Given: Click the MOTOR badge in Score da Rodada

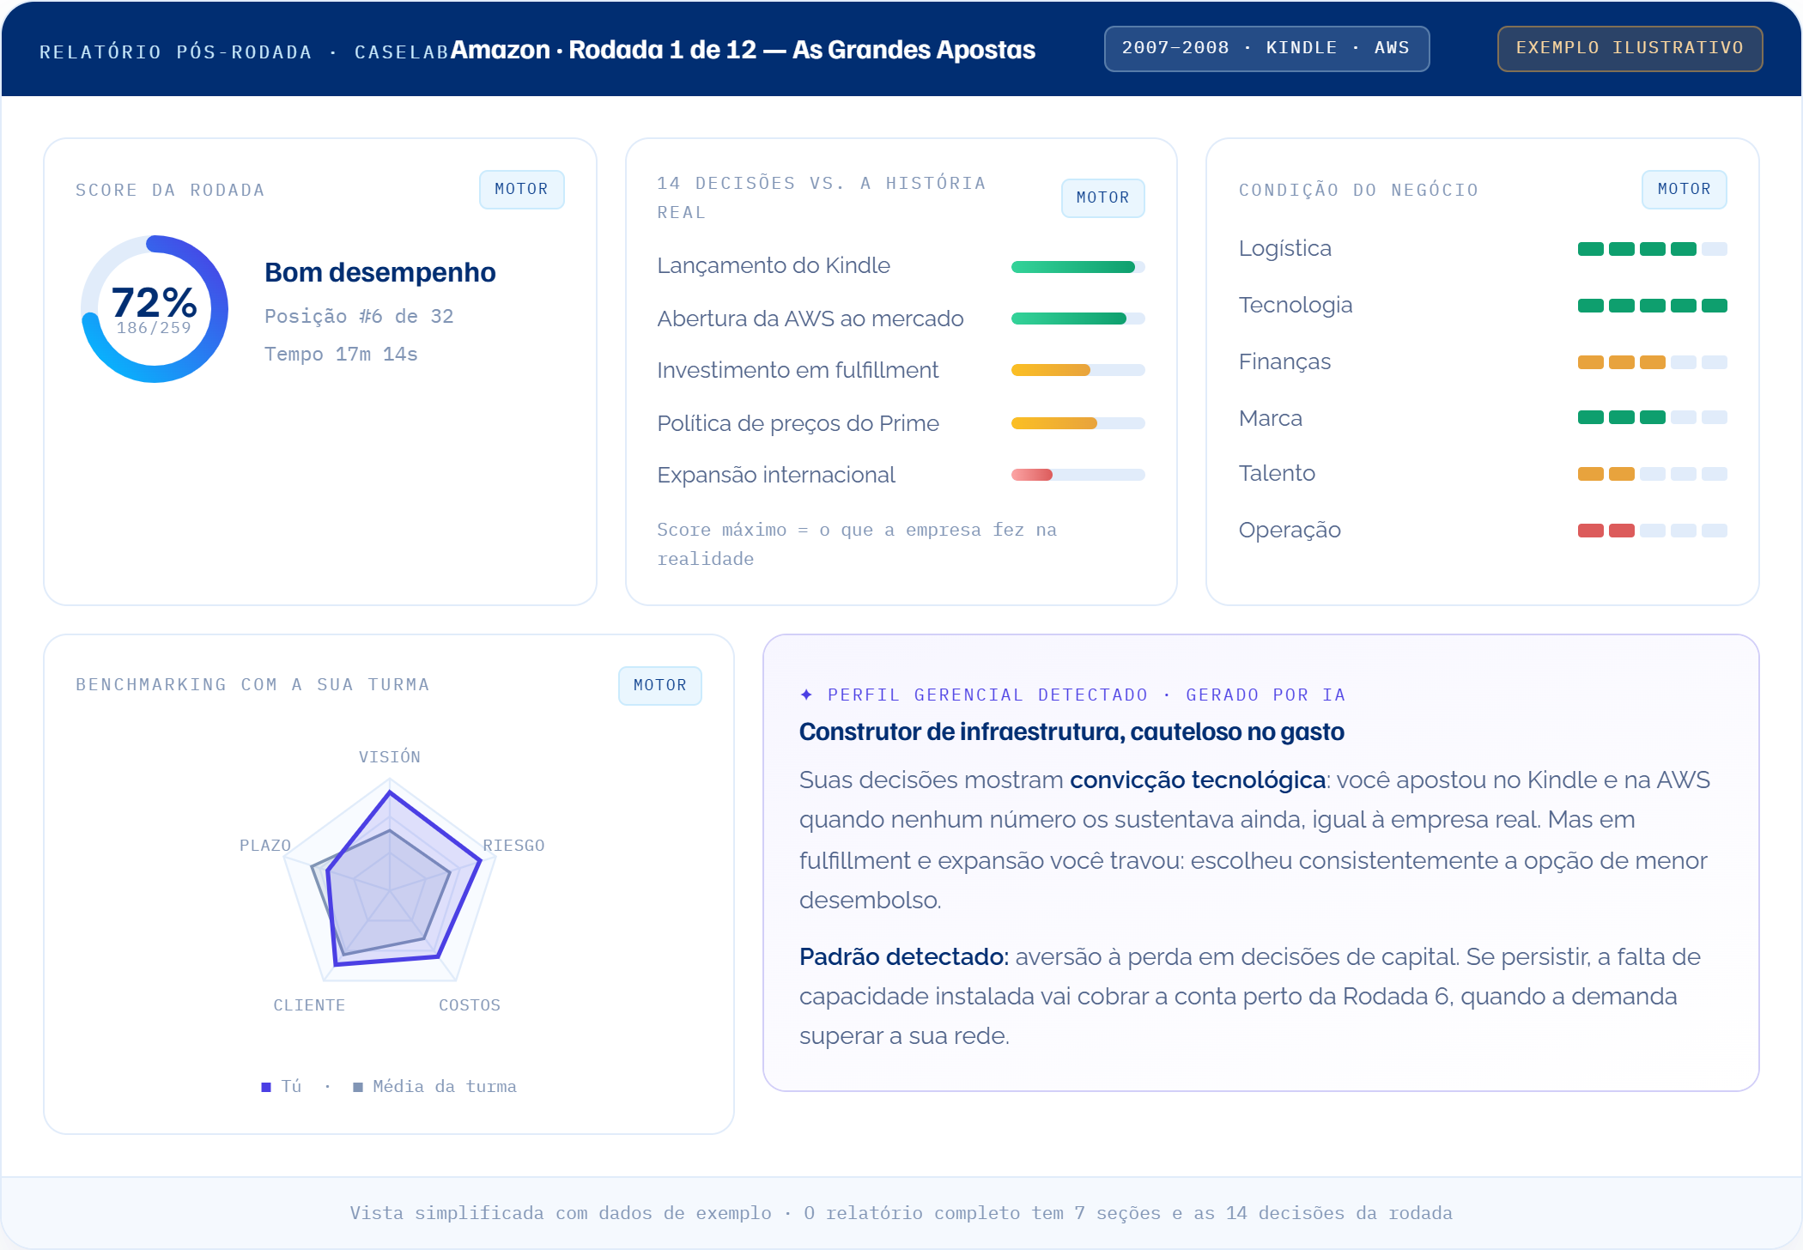Looking at the screenshot, I should pos(521,190).
